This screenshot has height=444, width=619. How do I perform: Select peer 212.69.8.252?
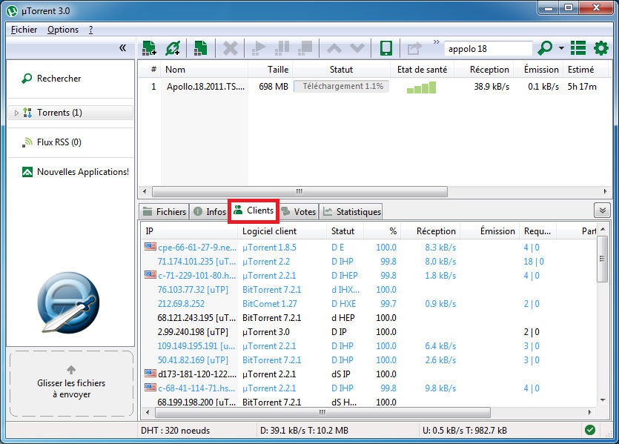[x=369, y=304]
